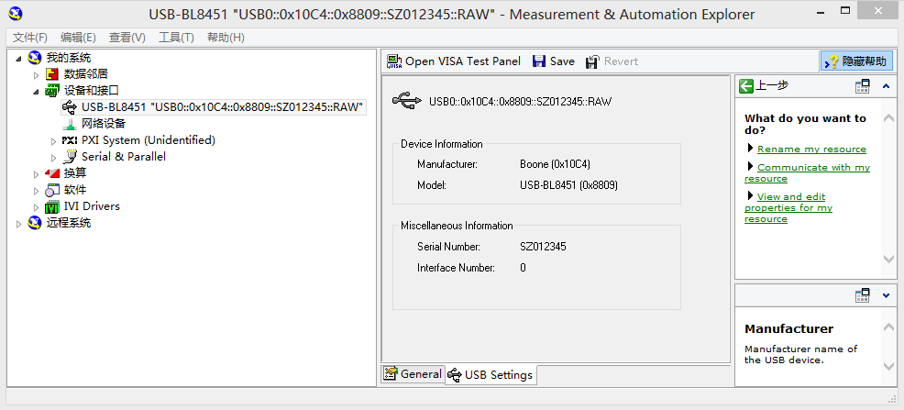Click the 隐藏帮助 button
The image size is (904, 410).
point(856,61)
